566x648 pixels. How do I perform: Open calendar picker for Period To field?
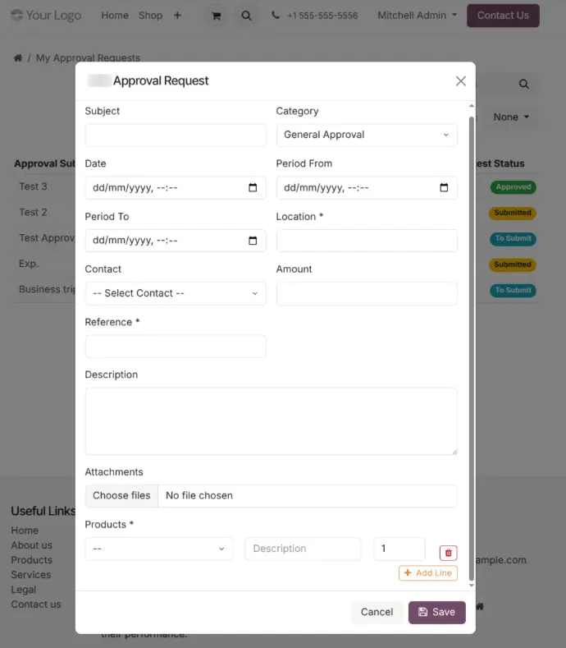coord(253,241)
